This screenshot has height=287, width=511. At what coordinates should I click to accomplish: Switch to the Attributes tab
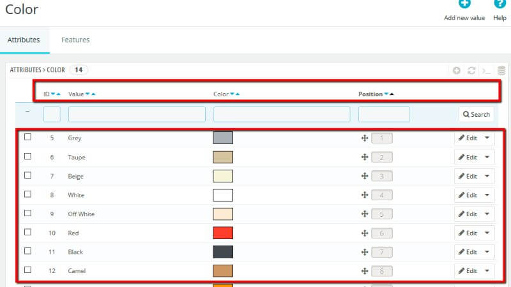point(24,40)
